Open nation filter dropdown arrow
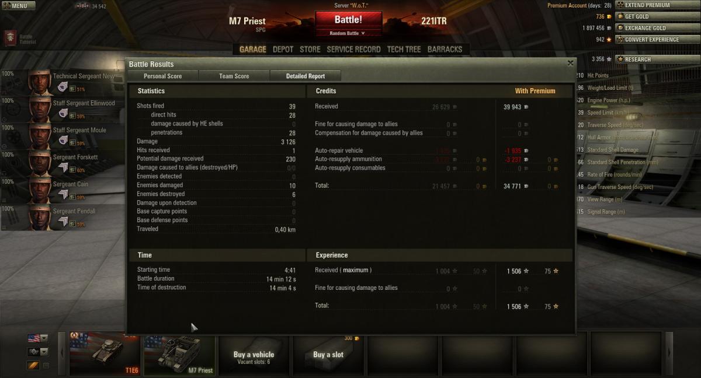701x378 pixels. click(44, 338)
